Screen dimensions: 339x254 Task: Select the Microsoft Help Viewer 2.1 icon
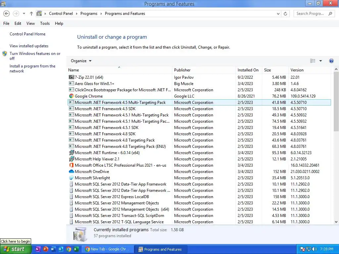click(x=72, y=159)
